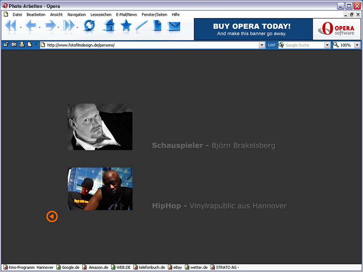This screenshot has width=363, height=272.
Task: Open the Back history dropdown arrow
Action: click(x=40, y=28)
